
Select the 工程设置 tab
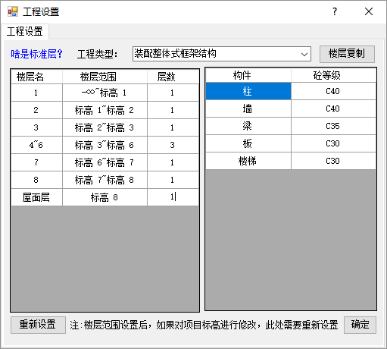tap(25, 32)
